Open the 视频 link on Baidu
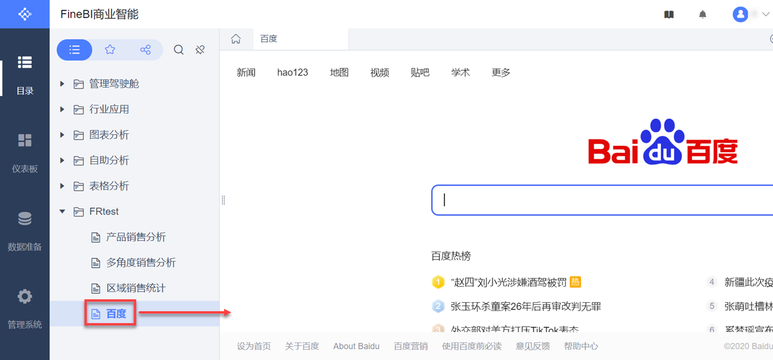 (x=380, y=73)
